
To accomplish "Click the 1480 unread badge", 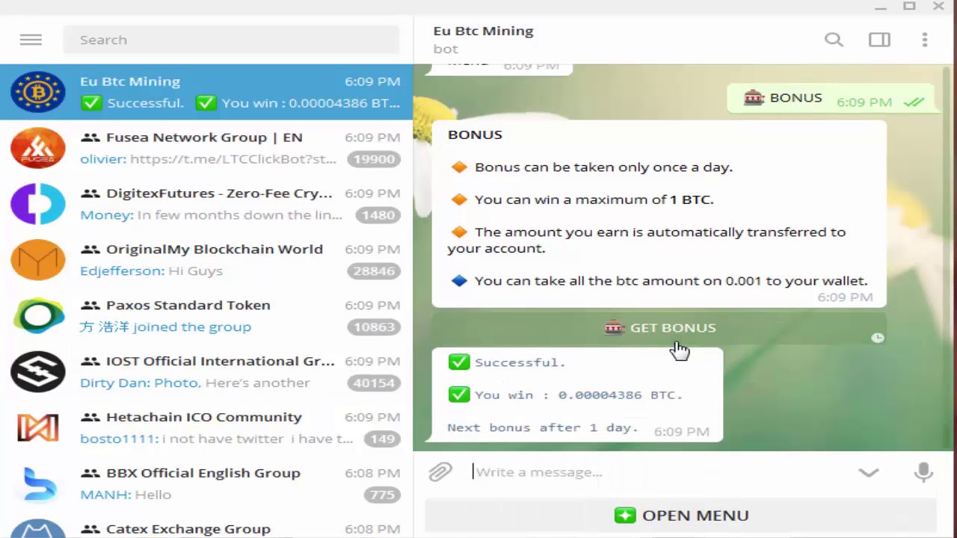I will click(x=377, y=215).
